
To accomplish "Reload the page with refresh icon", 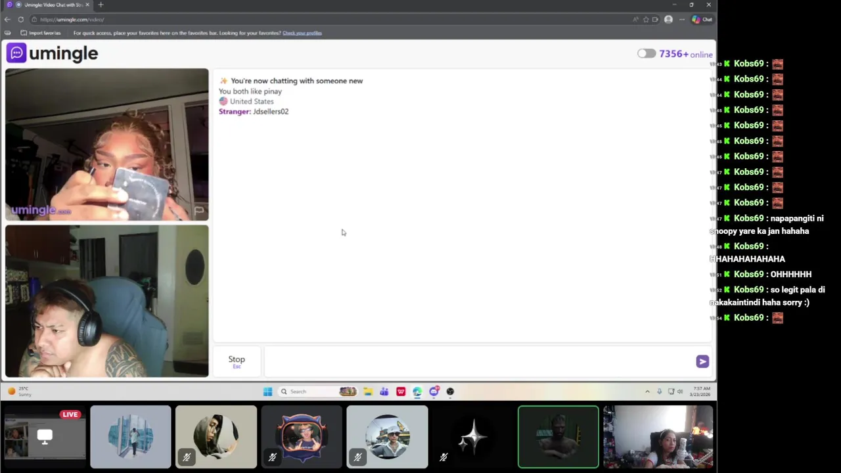I will [21, 20].
